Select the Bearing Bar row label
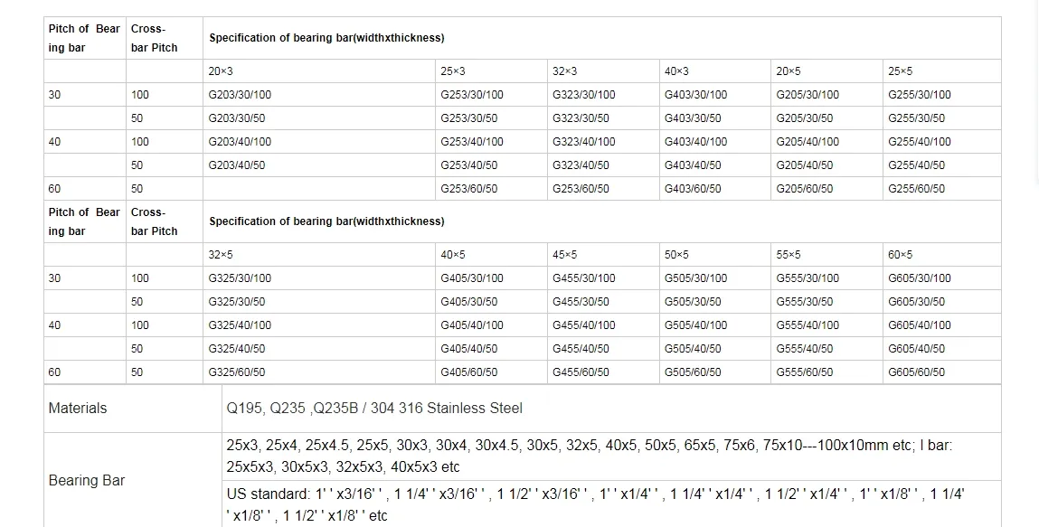This screenshot has height=527, width=1039. [87, 481]
